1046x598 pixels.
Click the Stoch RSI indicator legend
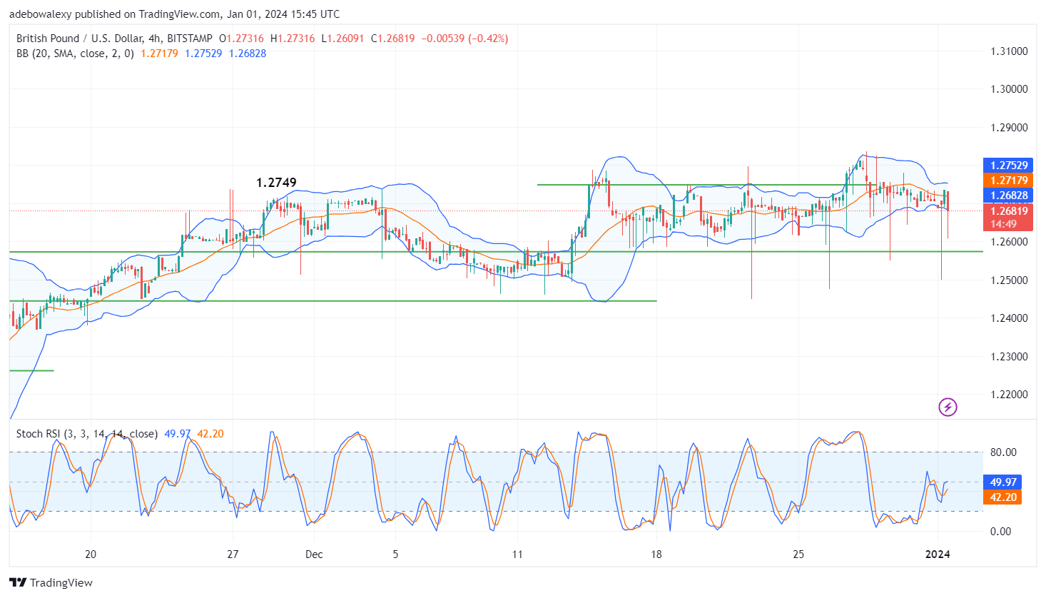(x=87, y=434)
